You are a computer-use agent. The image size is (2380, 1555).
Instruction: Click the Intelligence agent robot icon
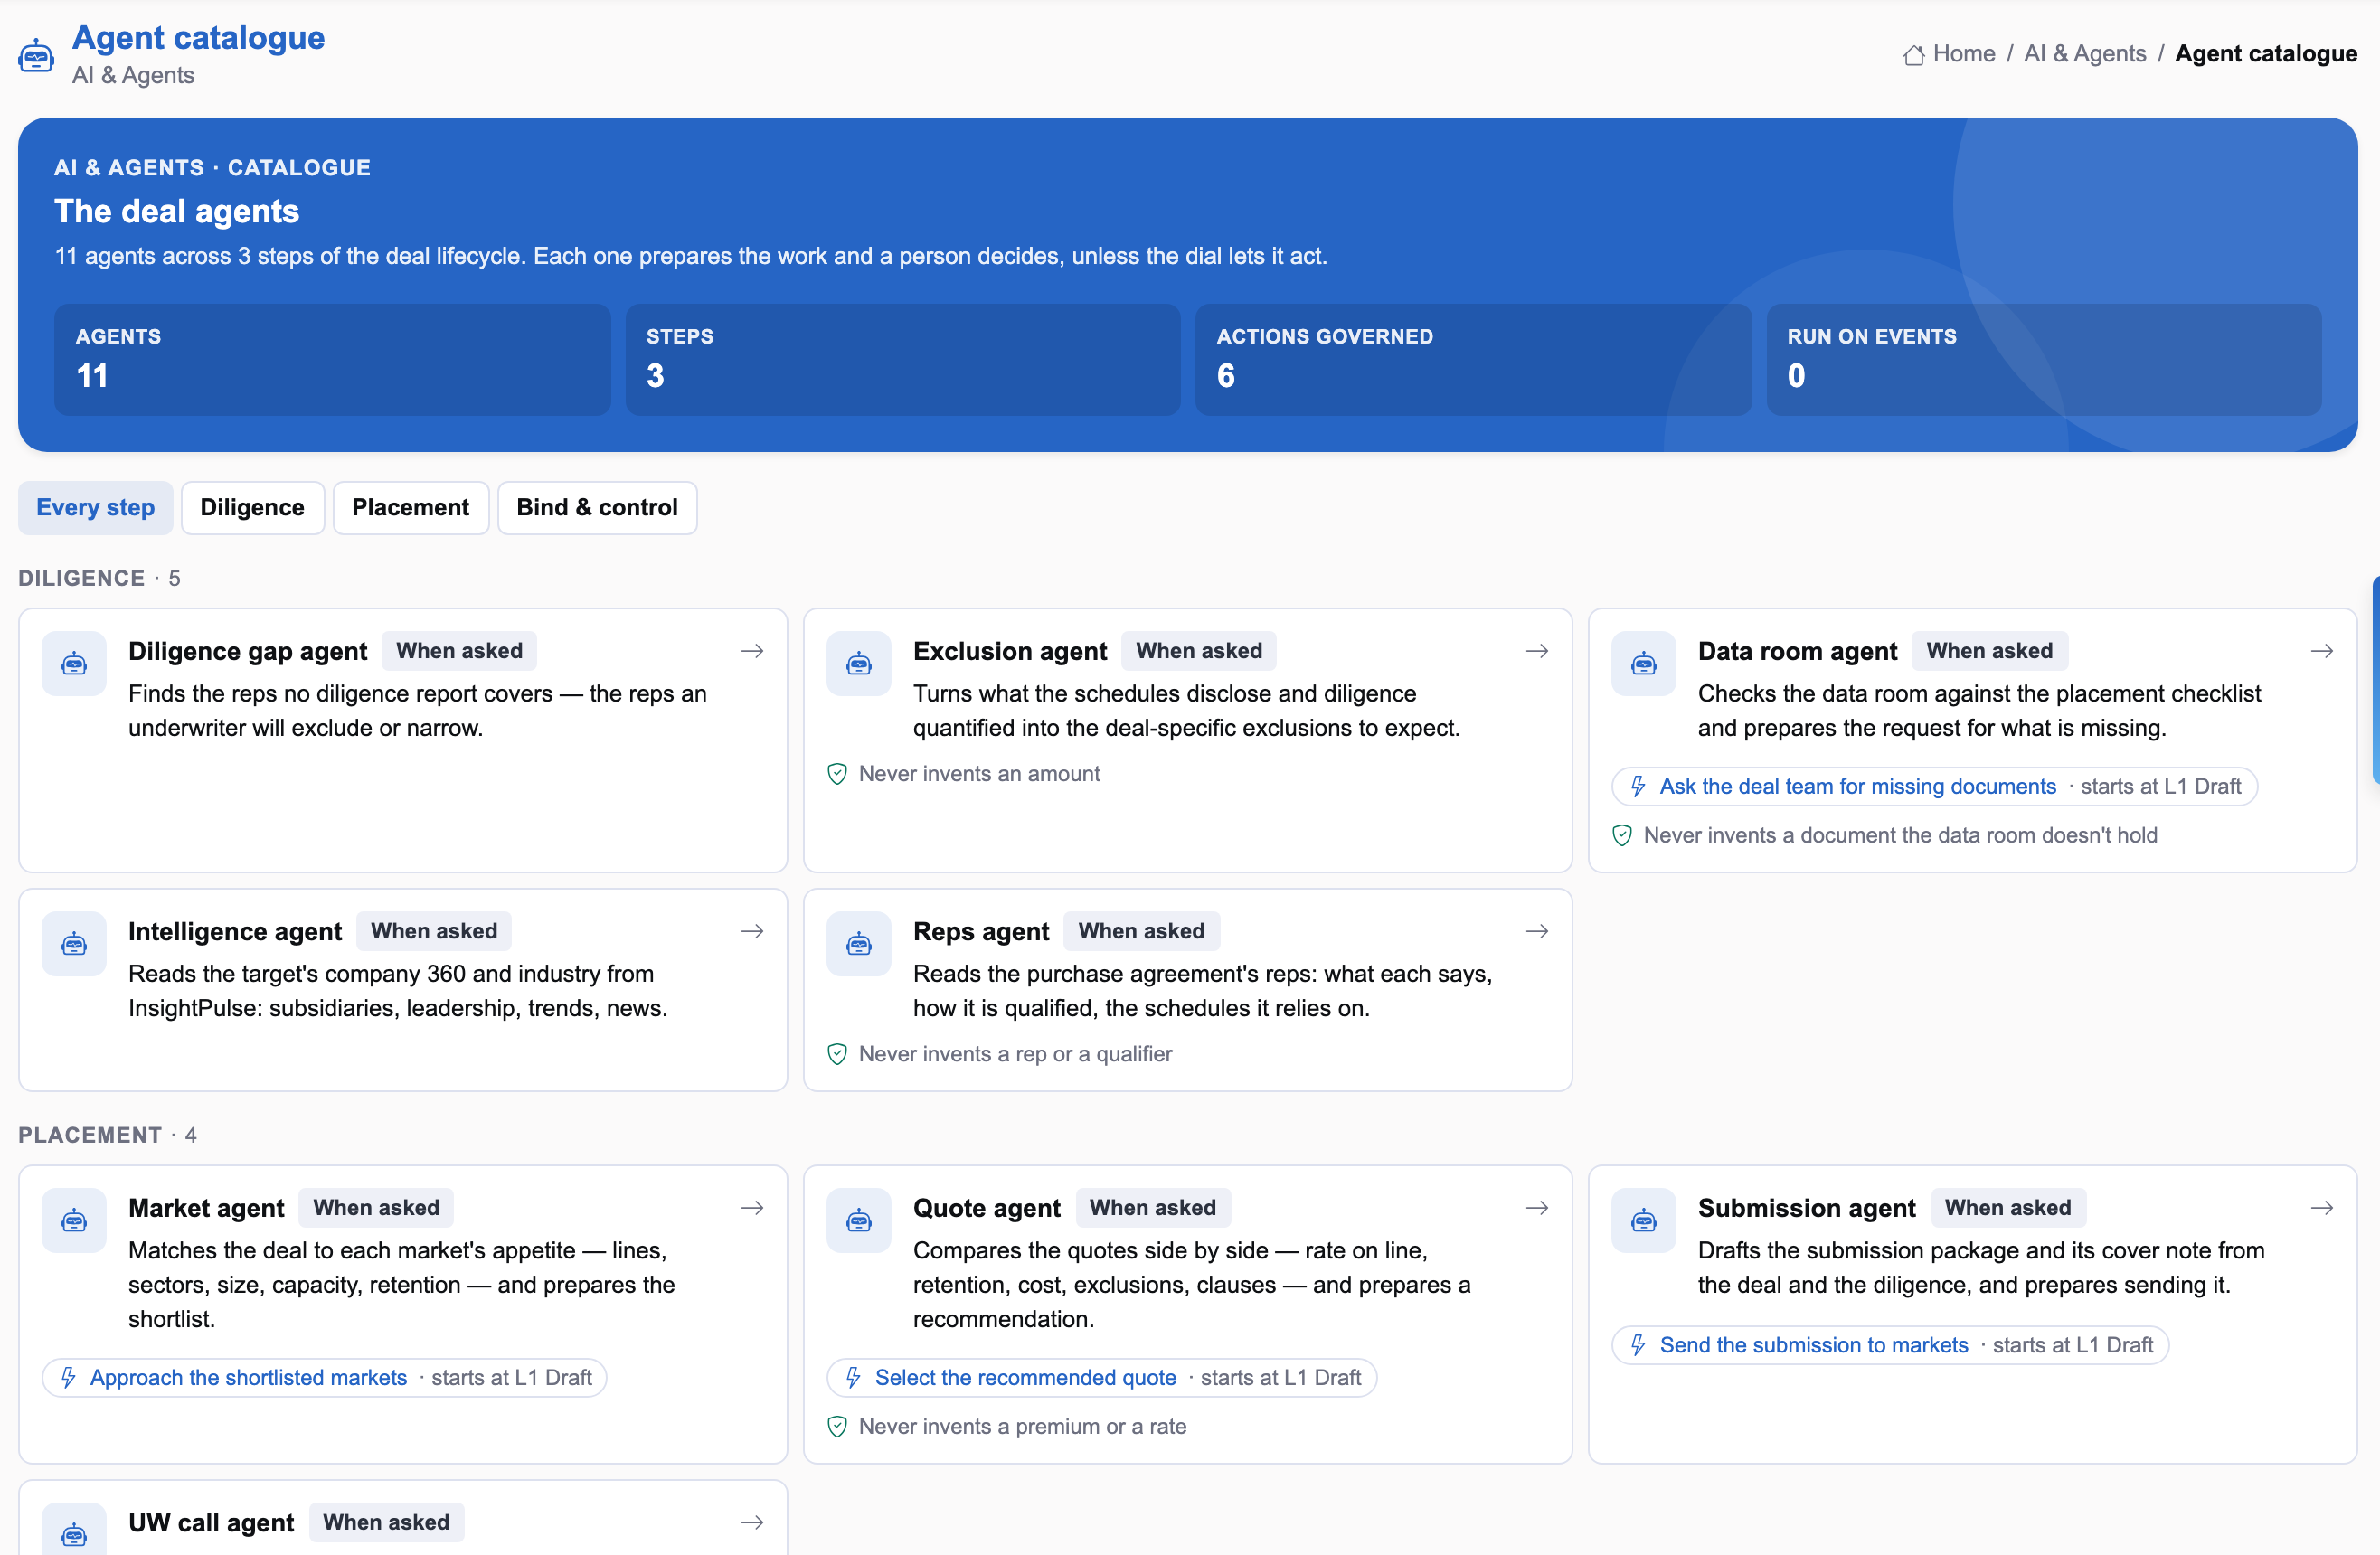tap(74, 943)
